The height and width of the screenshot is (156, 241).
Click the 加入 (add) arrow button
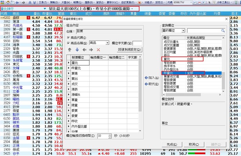point(151,77)
